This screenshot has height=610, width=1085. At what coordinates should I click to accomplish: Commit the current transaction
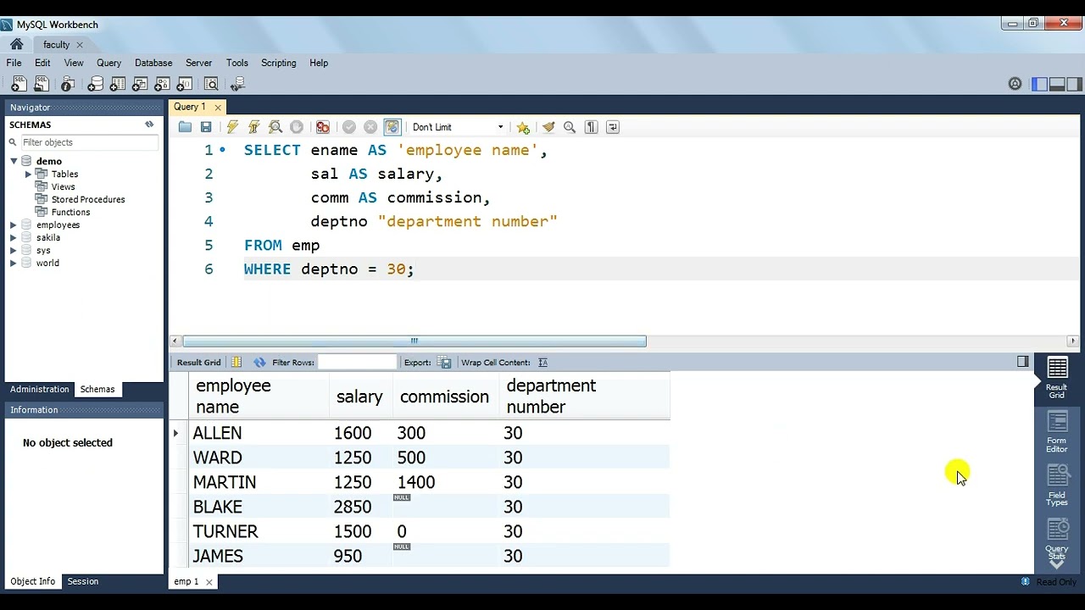pyautogui.click(x=349, y=127)
